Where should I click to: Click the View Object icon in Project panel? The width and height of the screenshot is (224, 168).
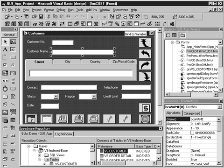point(175,35)
